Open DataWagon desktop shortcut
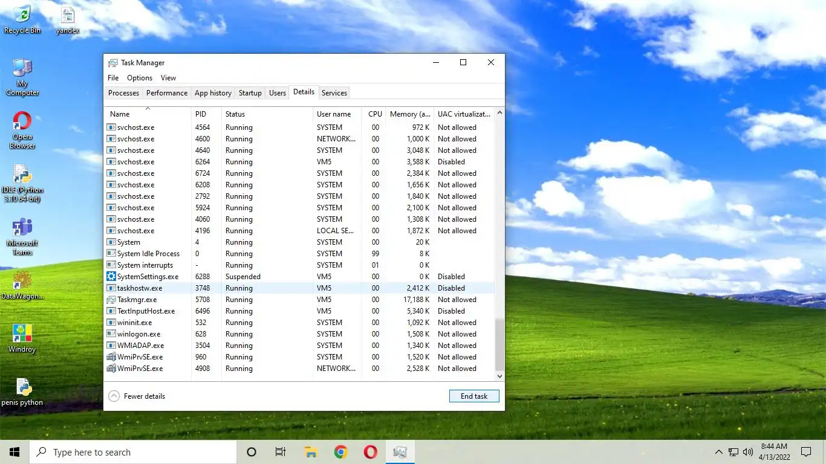 (22, 285)
